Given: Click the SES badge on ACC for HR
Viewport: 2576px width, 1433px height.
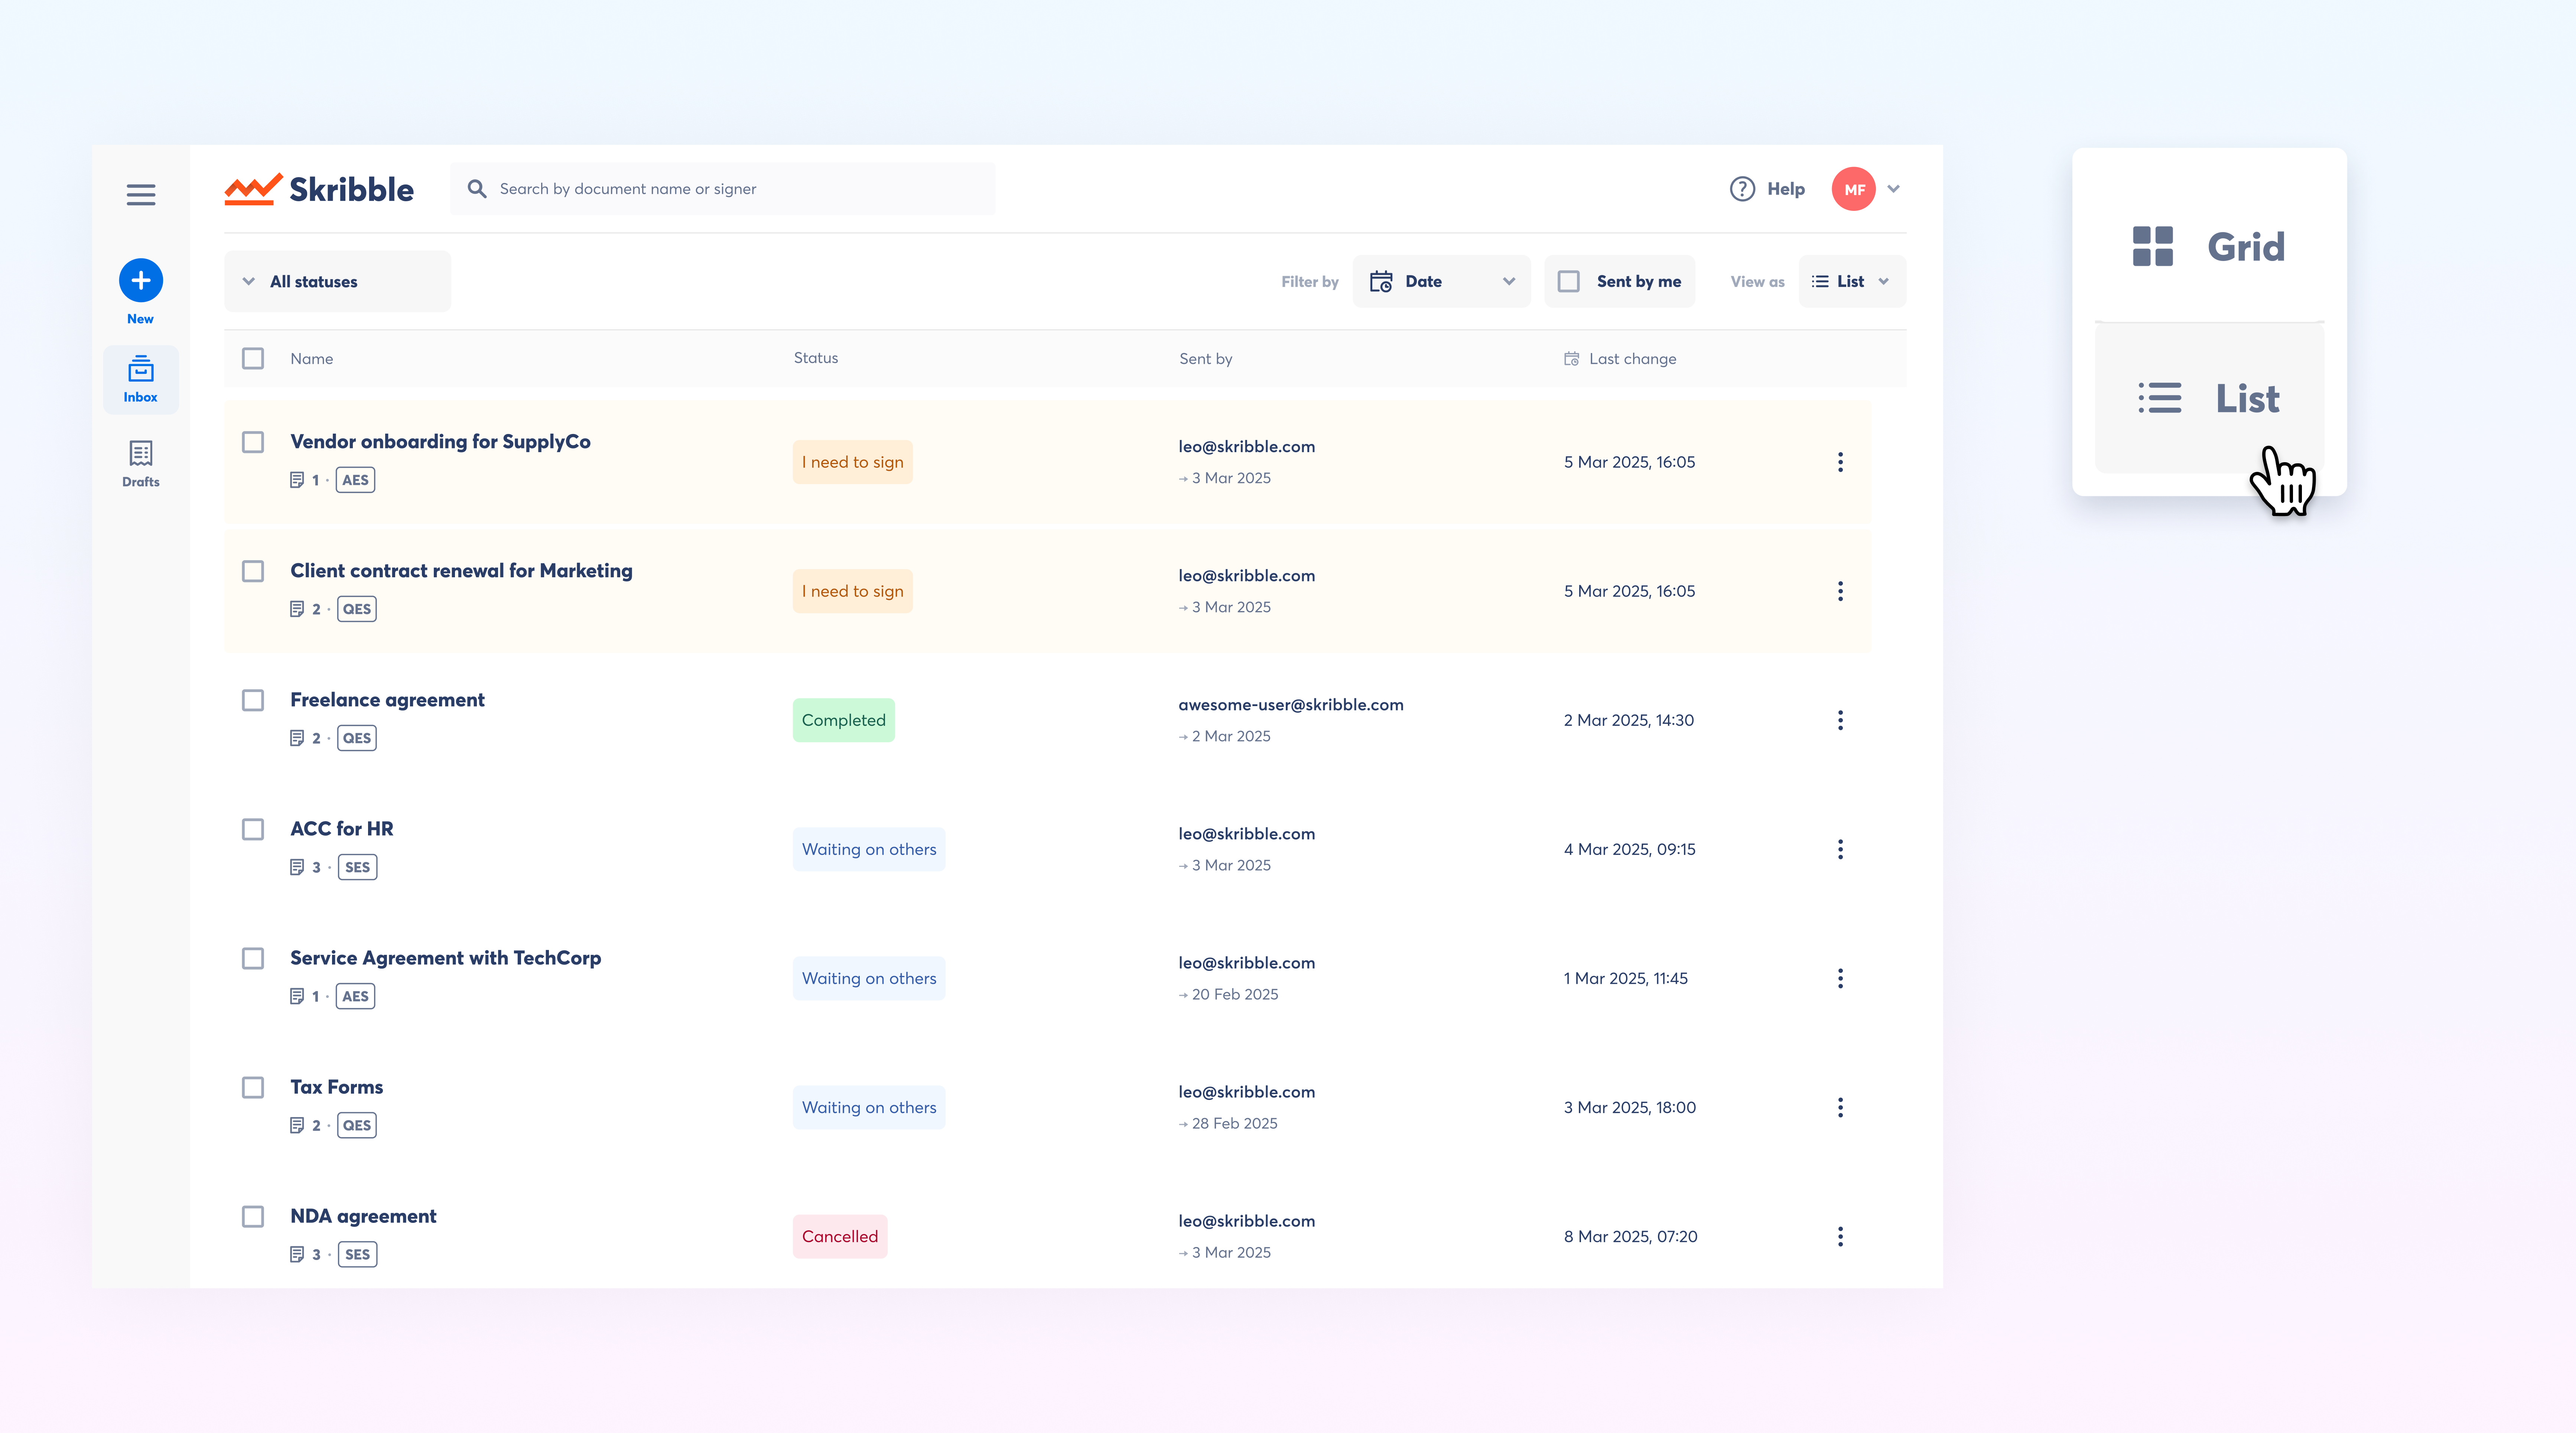Looking at the screenshot, I should pos(357,867).
